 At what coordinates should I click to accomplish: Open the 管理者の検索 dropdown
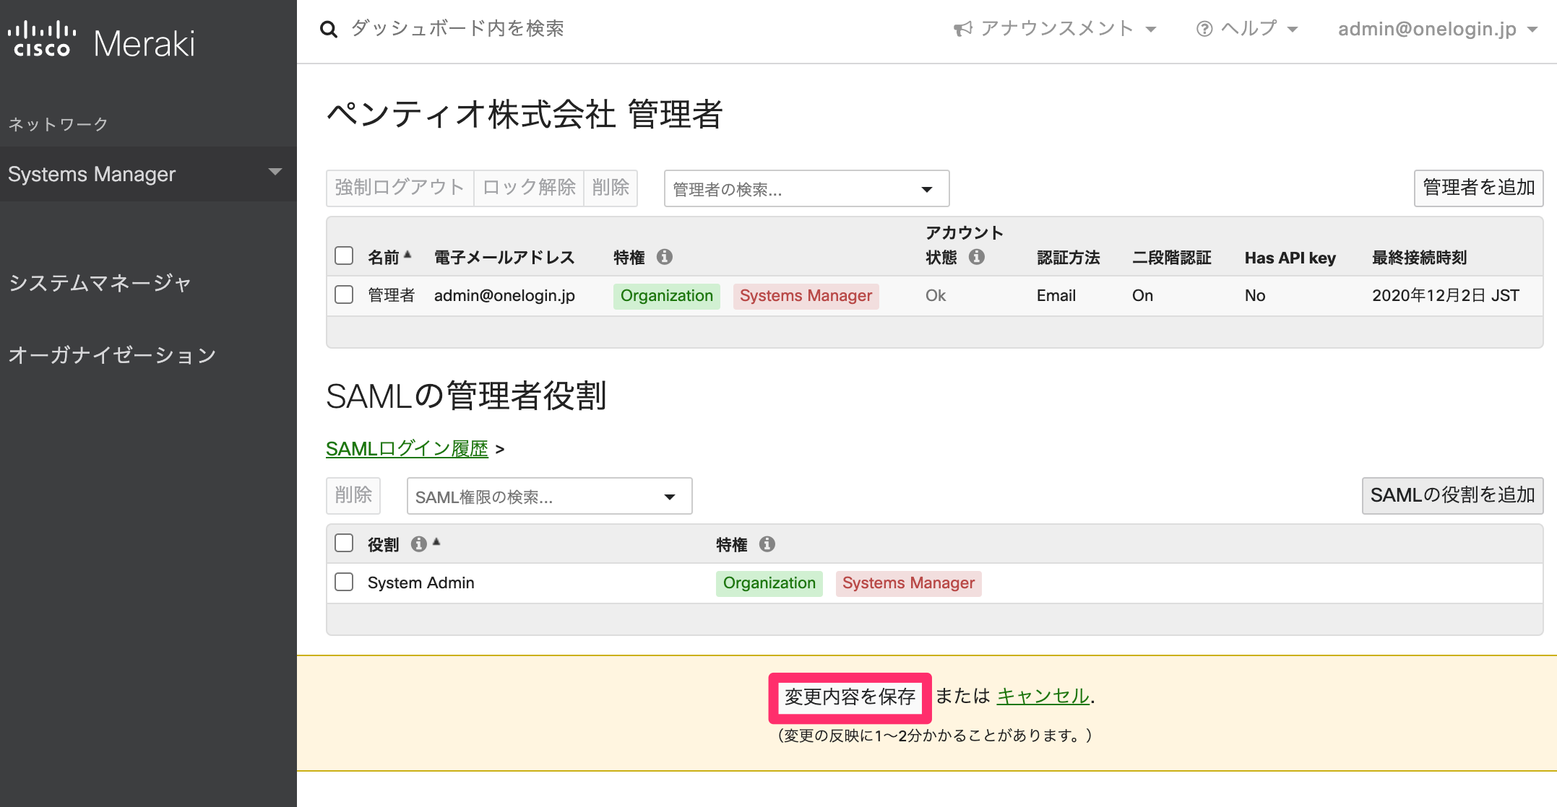(x=806, y=189)
